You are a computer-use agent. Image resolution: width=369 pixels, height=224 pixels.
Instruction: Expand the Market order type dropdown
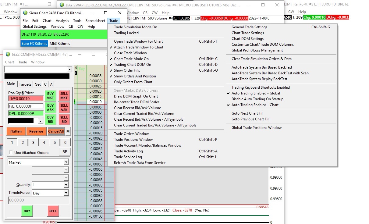(66, 162)
